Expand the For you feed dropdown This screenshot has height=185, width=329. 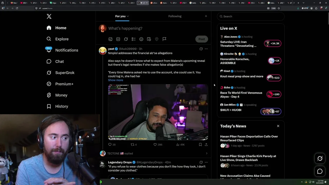[x=122, y=16]
